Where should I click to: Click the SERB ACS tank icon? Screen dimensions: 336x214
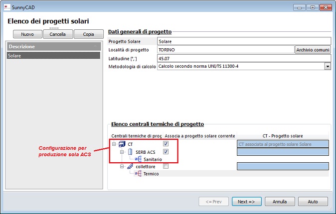(130, 152)
